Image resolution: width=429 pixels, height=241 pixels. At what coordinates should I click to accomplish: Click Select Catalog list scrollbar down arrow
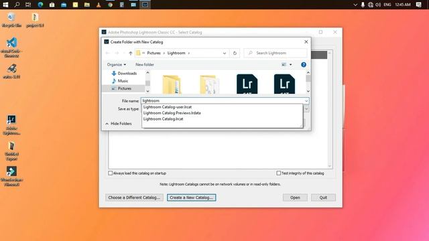330,166
